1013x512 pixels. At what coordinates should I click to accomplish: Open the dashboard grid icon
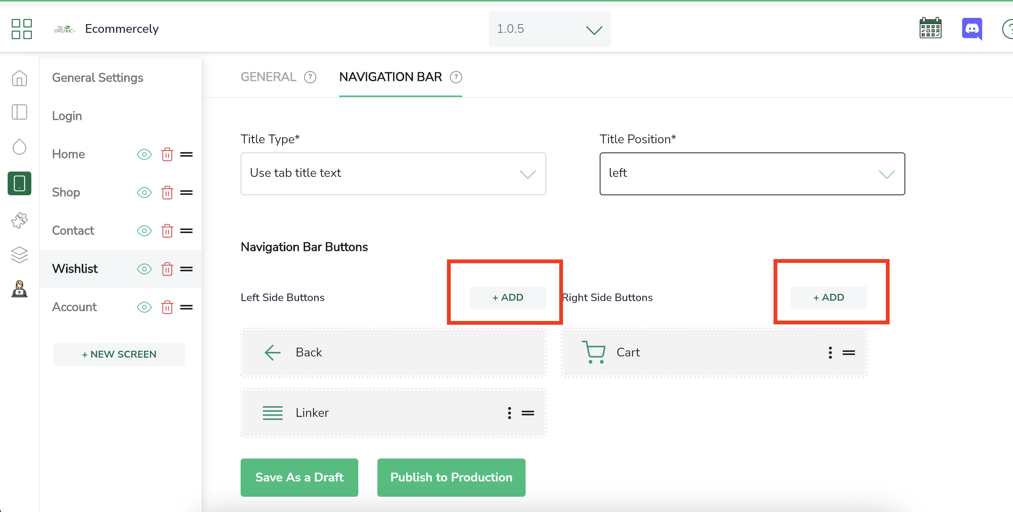(22, 29)
